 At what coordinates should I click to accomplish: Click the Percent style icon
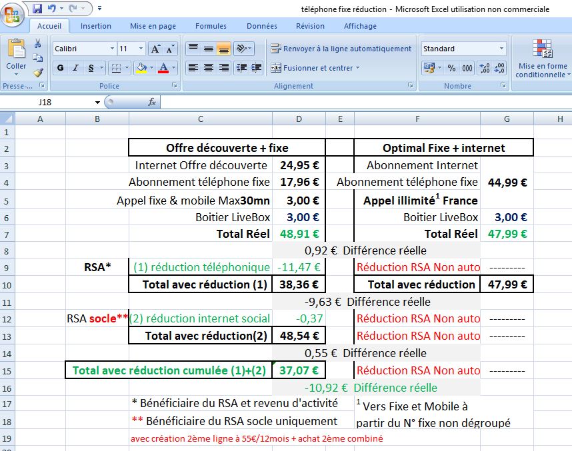point(451,68)
